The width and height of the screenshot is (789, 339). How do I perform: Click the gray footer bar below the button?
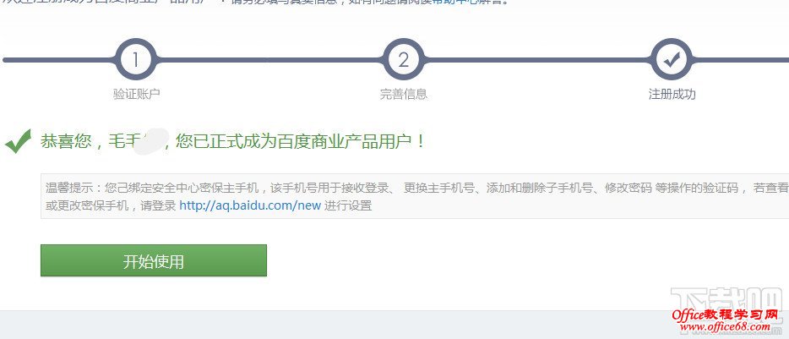tap(394, 325)
